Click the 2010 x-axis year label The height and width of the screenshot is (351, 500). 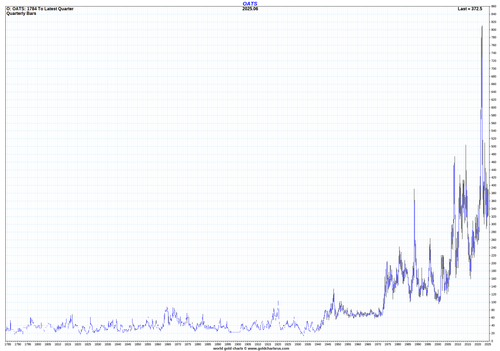tap(458, 344)
